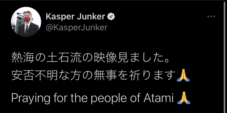Visit the @KasperJunker handle
227x113 pixels.
[x=76, y=28]
